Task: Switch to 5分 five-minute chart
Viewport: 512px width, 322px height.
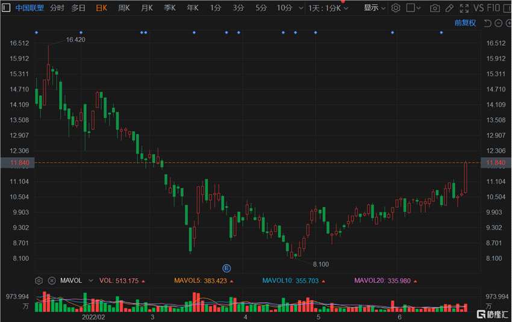Action: [261, 8]
